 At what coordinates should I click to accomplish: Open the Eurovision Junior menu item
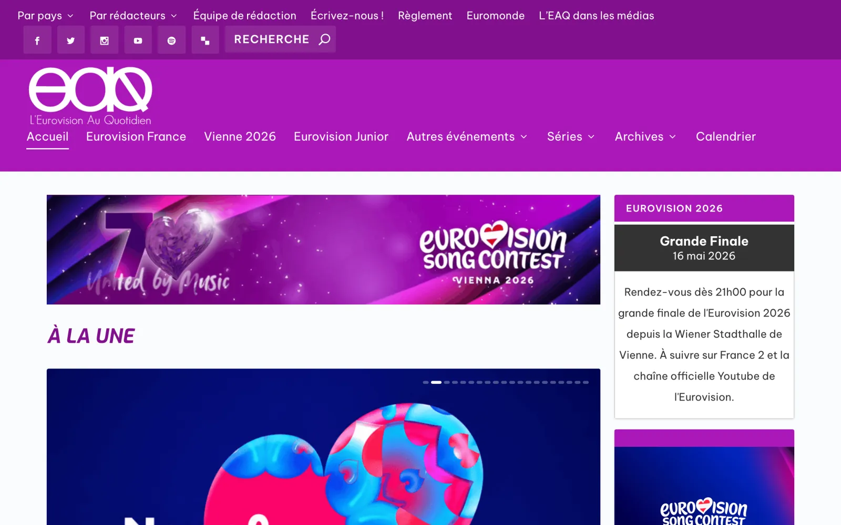tap(341, 136)
